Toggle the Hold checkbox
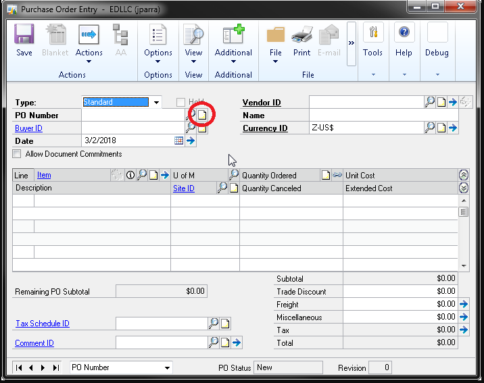 pyautogui.click(x=180, y=102)
